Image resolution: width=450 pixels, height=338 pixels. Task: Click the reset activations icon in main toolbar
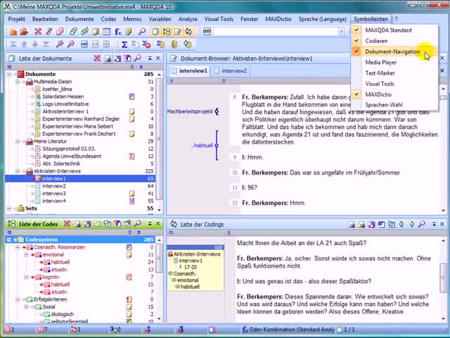pos(38,31)
